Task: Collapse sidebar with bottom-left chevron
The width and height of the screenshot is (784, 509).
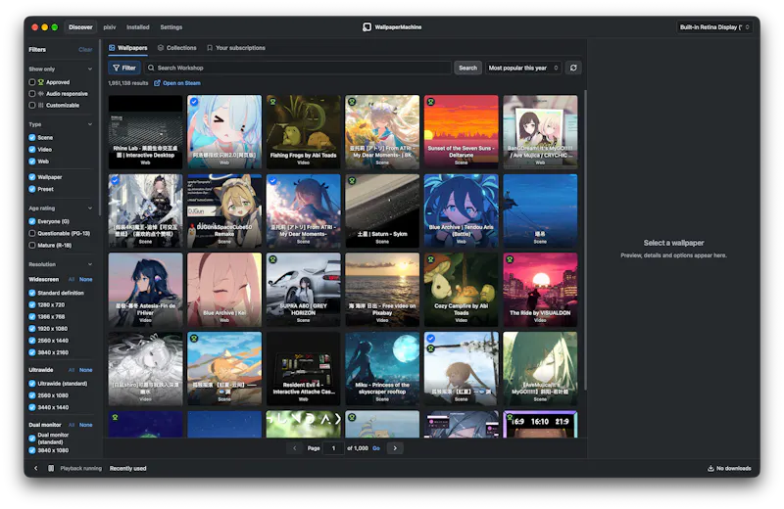Action: tap(36, 468)
